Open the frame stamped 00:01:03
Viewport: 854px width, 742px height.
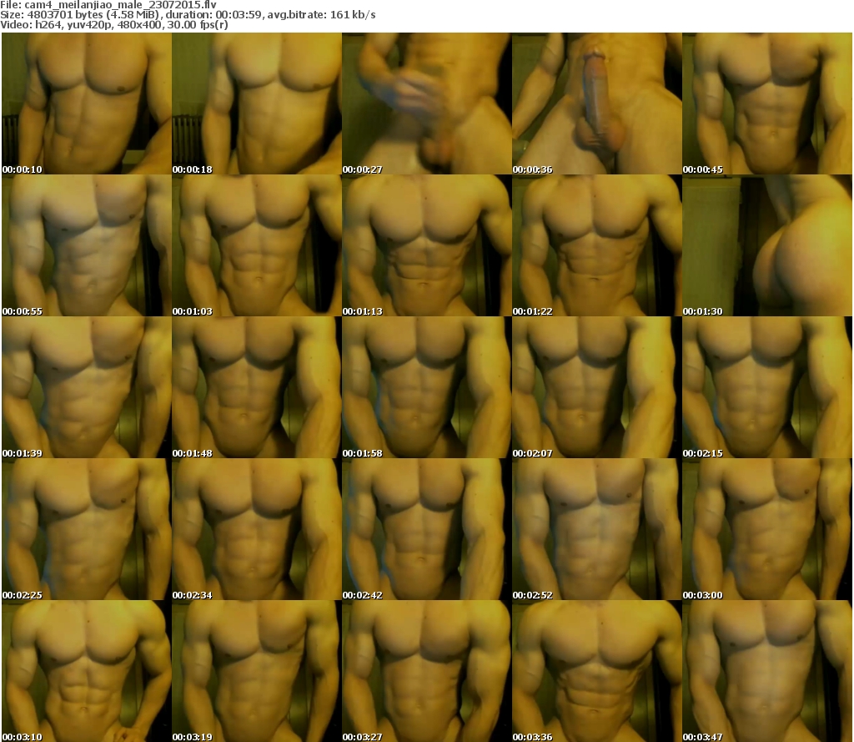click(257, 245)
